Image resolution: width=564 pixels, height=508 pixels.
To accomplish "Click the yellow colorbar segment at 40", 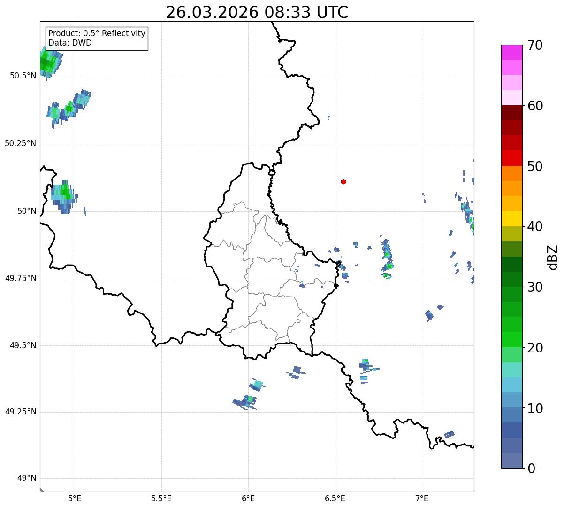I will pos(512,219).
